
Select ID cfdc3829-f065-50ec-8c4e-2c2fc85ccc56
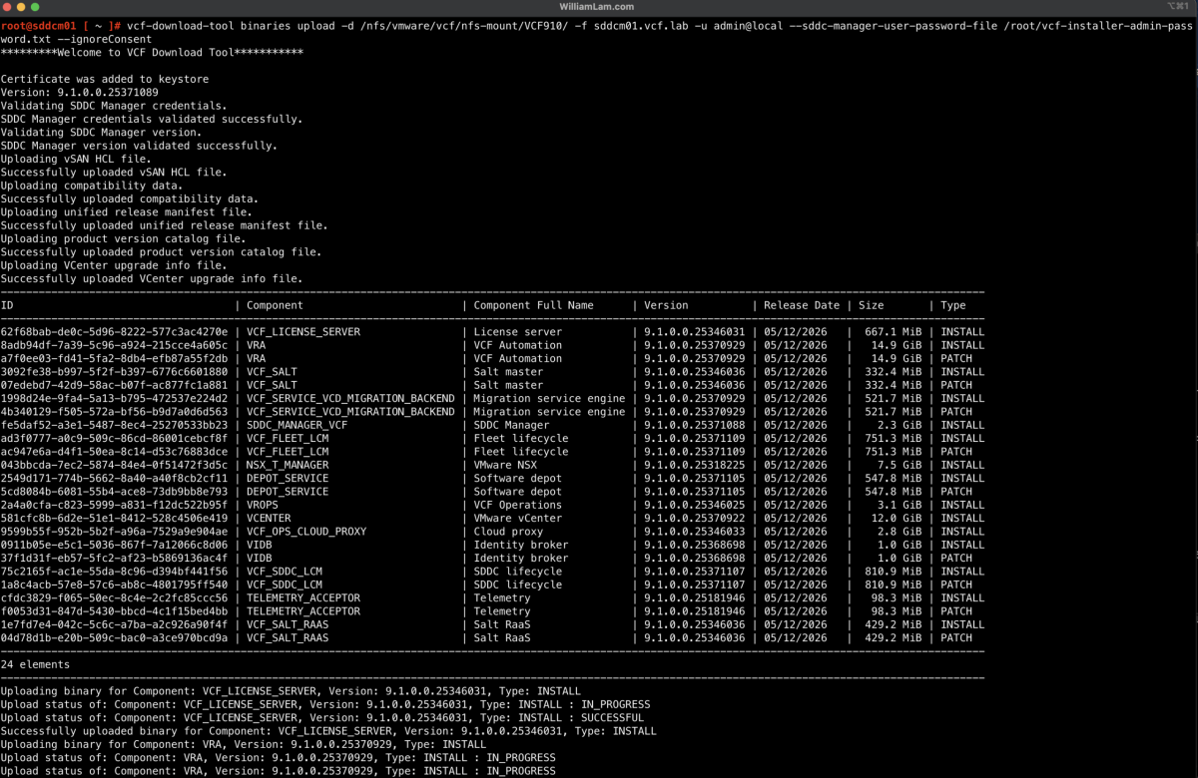point(114,597)
